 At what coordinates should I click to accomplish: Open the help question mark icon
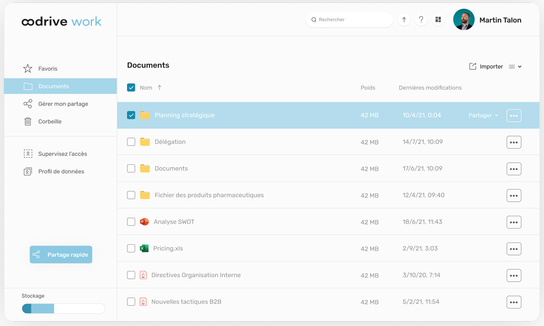tap(421, 20)
